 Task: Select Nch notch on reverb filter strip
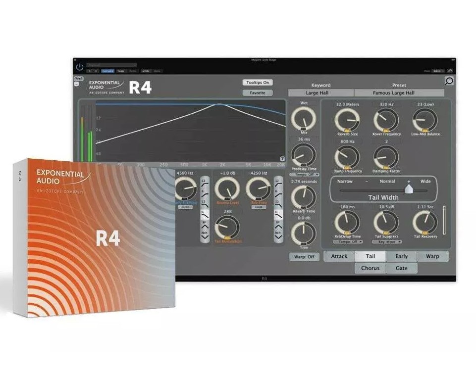(278, 235)
